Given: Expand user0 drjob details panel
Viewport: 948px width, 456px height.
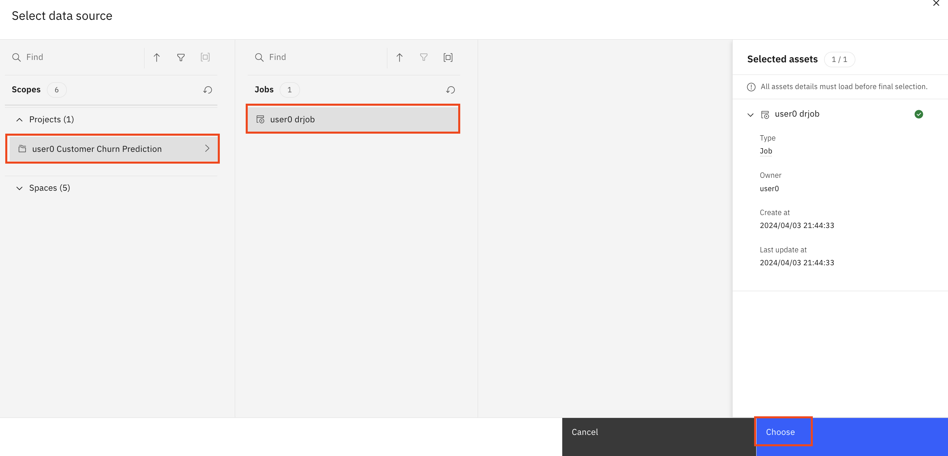Looking at the screenshot, I should tap(752, 114).
